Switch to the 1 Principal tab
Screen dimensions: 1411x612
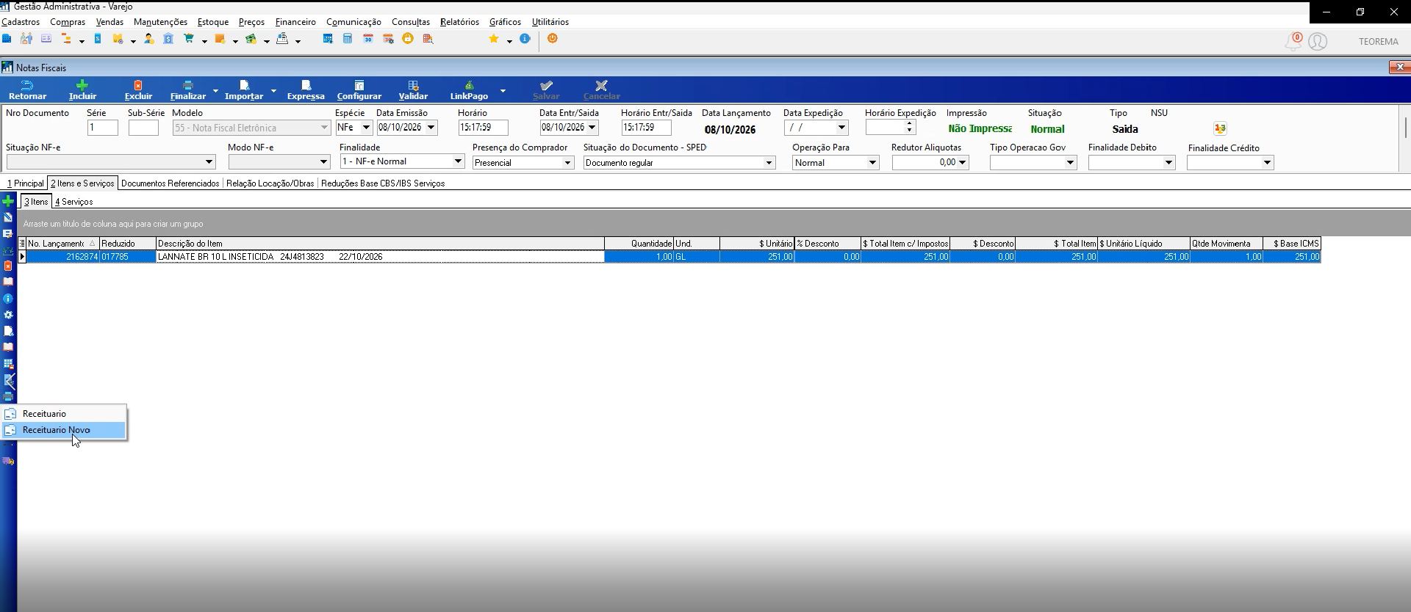26,183
